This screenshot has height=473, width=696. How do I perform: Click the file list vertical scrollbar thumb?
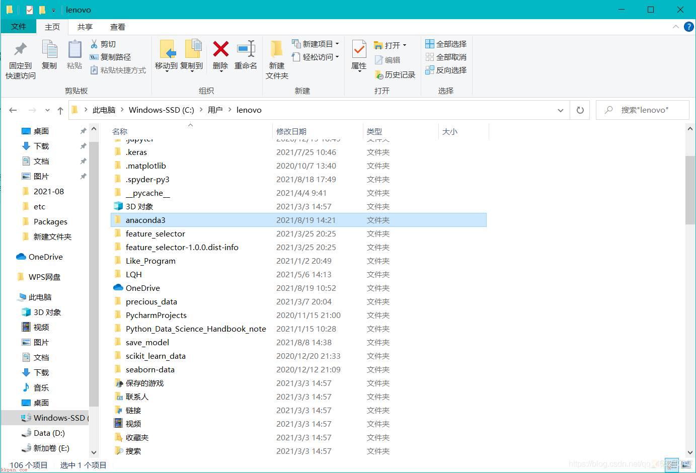point(690,190)
